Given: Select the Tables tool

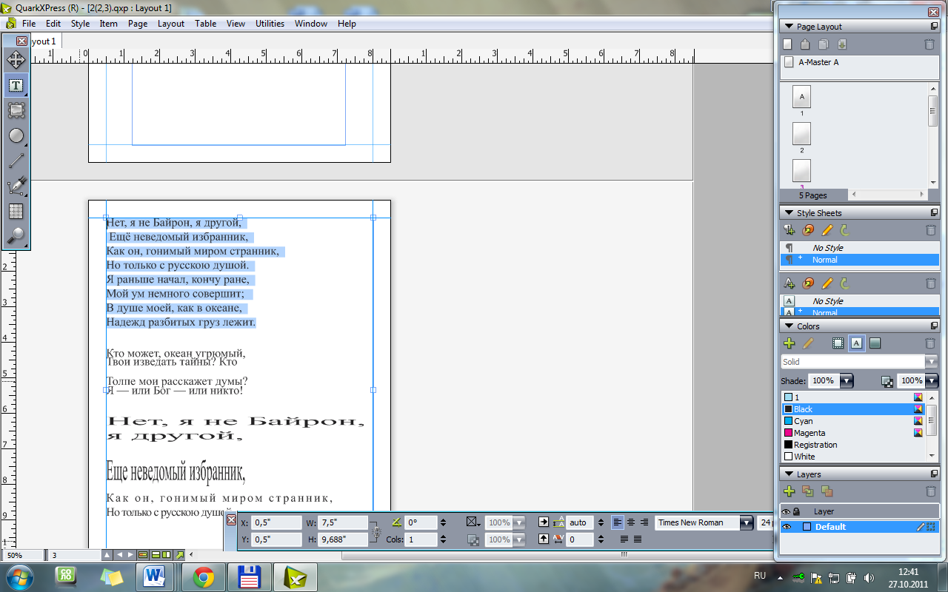Looking at the screenshot, I should 16,211.
